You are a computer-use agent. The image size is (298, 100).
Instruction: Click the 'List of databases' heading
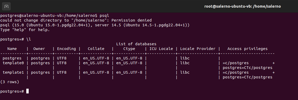136,44
